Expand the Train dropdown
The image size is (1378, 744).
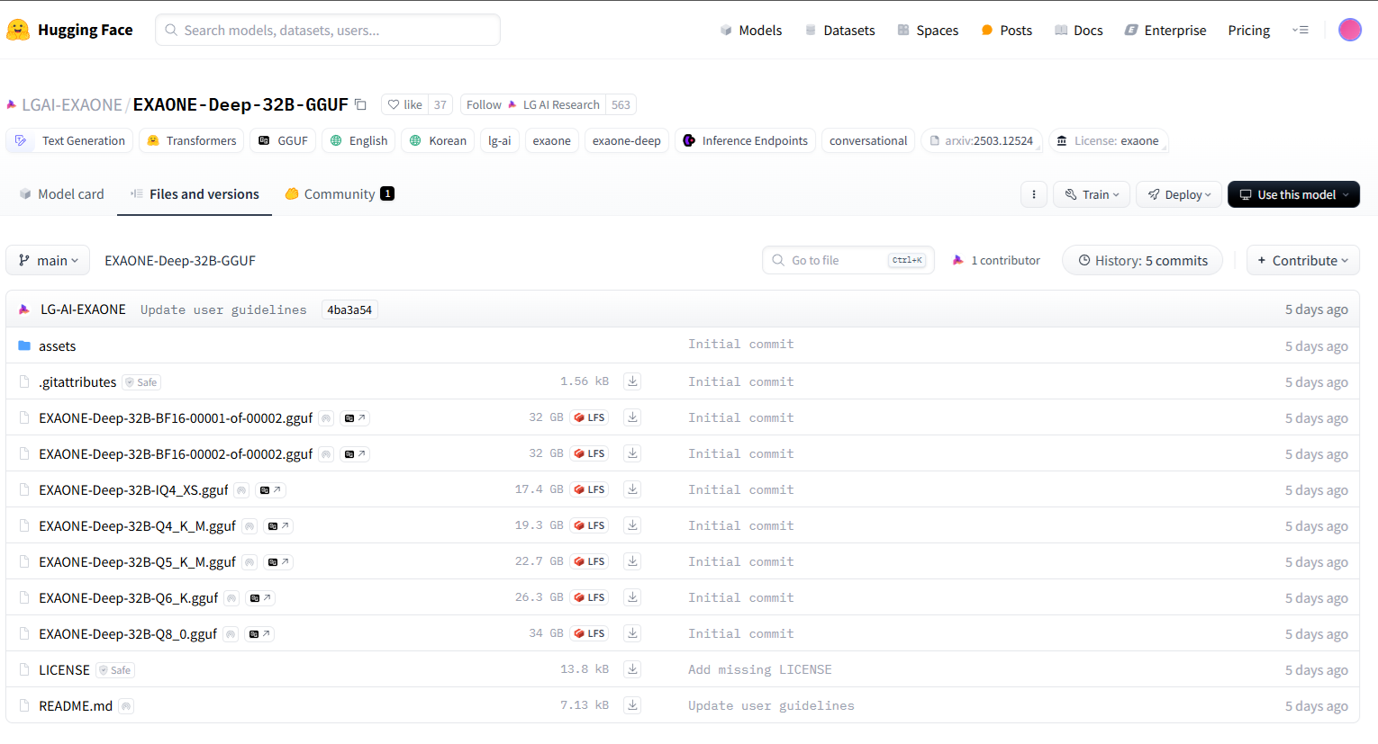[1092, 194]
